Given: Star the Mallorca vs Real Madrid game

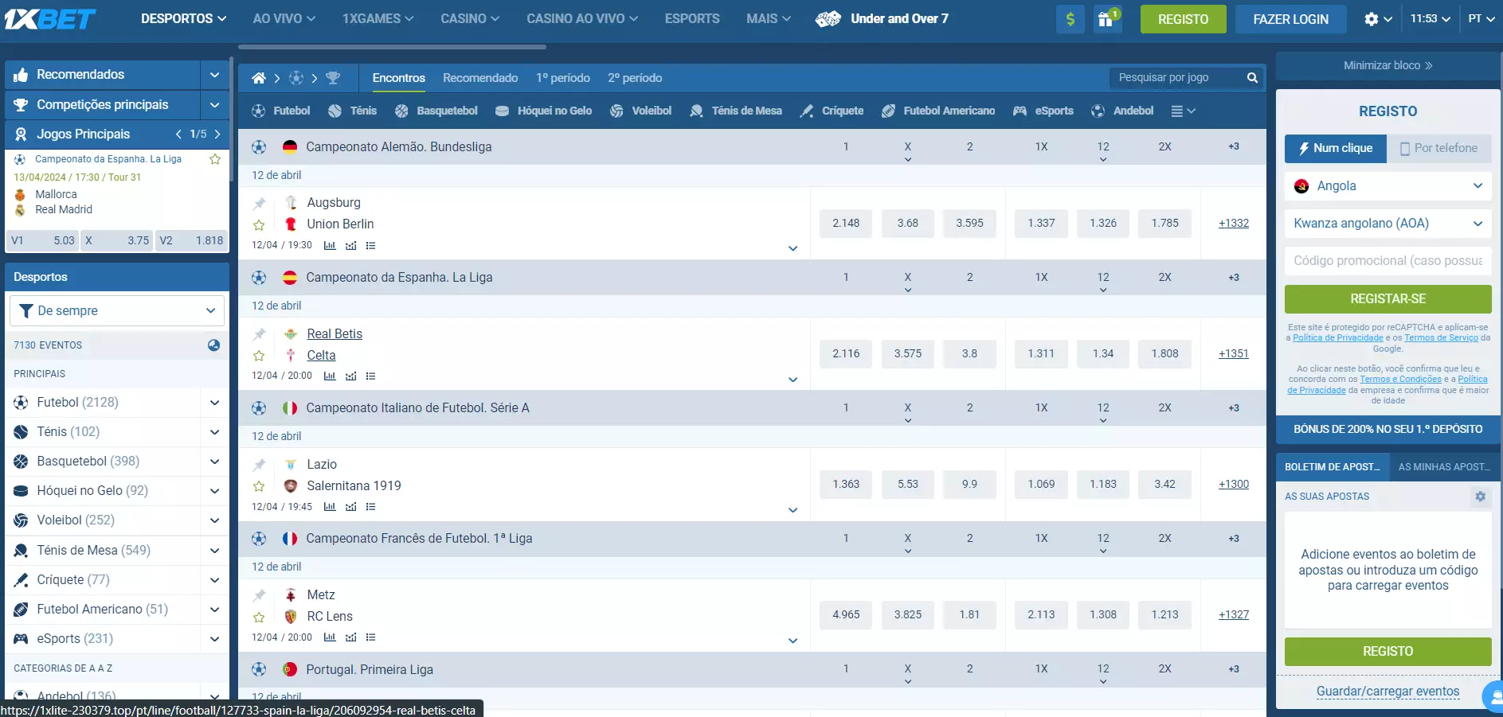Looking at the screenshot, I should click(x=215, y=159).
